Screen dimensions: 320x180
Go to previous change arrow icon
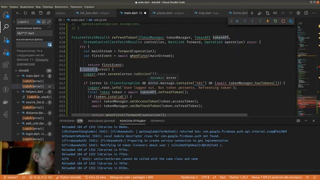pyautogui.click(x=275, y=13)
